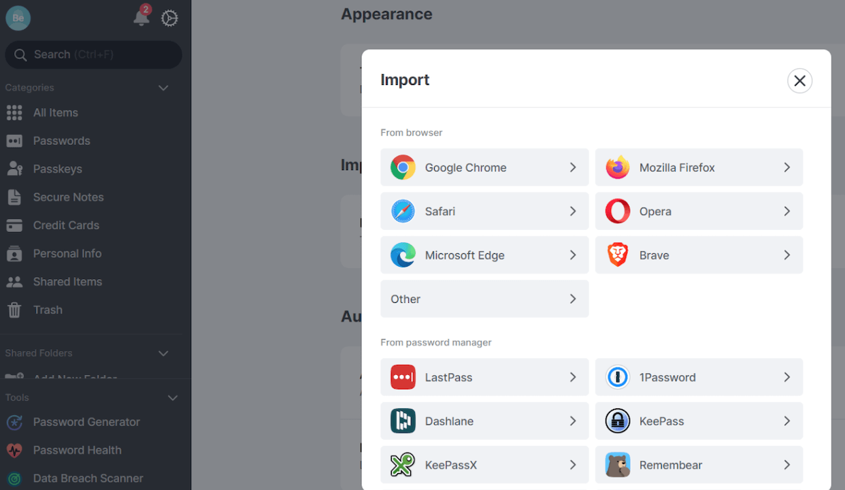This screenshot has width=845, height=490.
Task: Select Google Chrome browser import option
Action: click(x=484, y=167)
